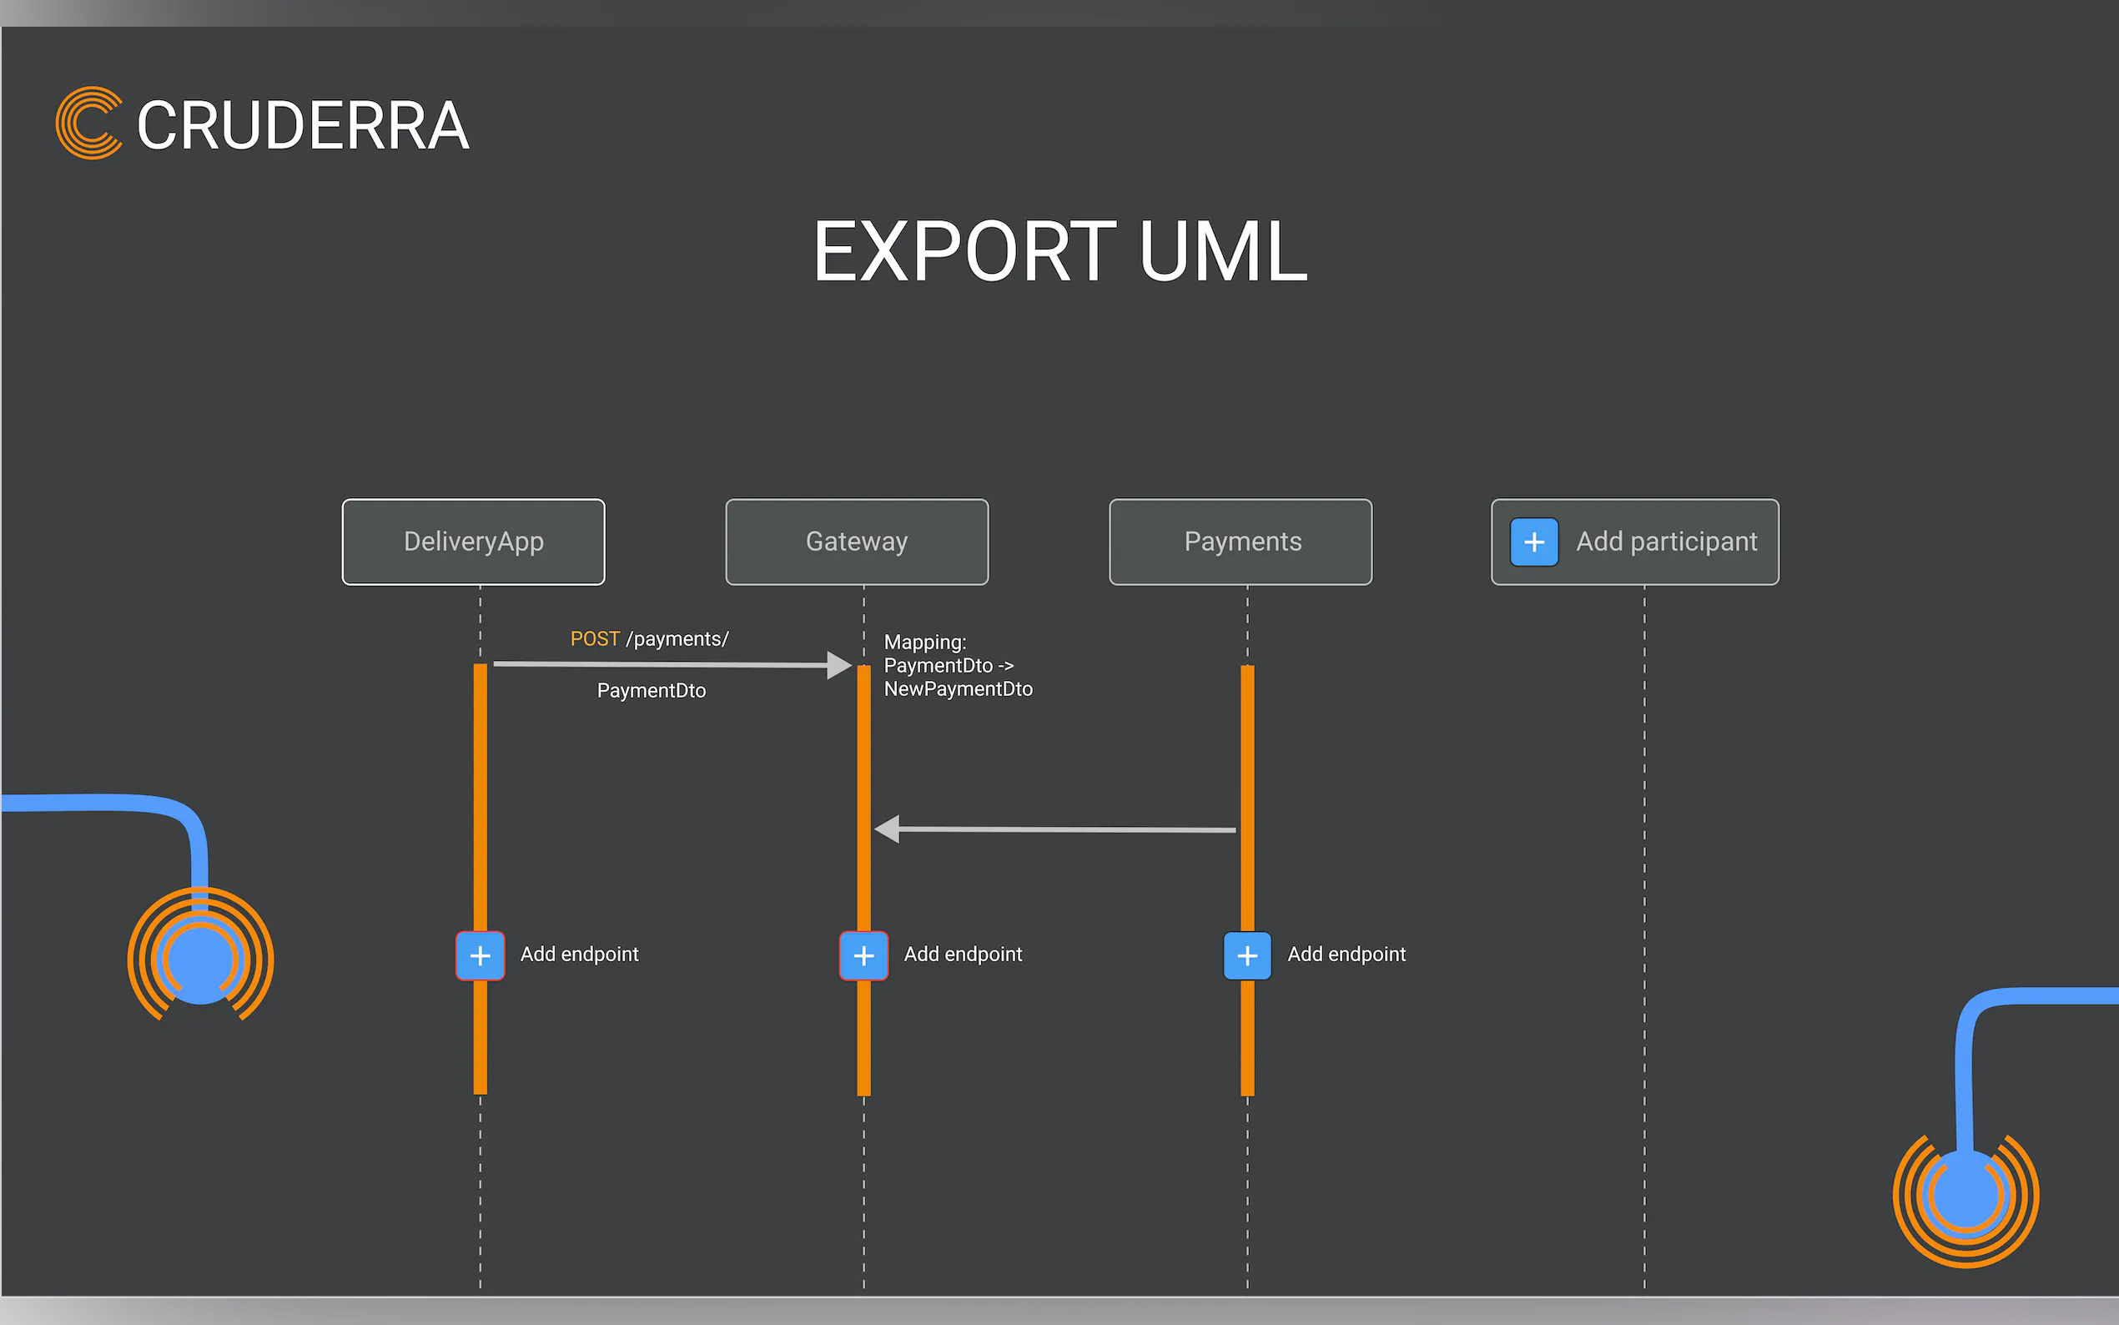The image size is (2119, 1325).
Task: Click the orange DeliveryApp activation bar
Action: click(x=480, y=788)
